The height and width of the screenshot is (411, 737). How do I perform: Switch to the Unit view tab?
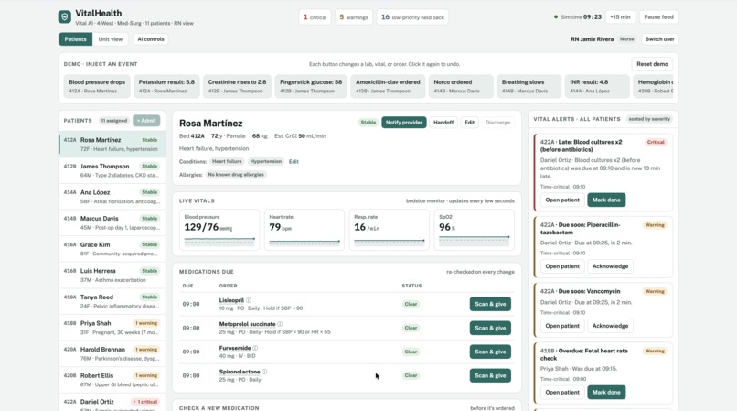[111, 39]
